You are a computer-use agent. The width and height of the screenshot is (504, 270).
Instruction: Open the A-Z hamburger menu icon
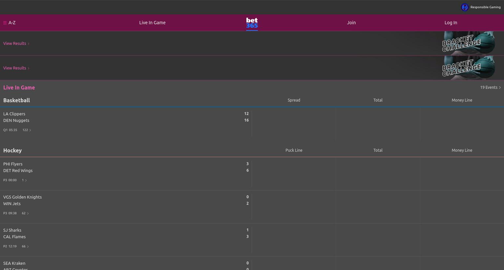(5, 23)
